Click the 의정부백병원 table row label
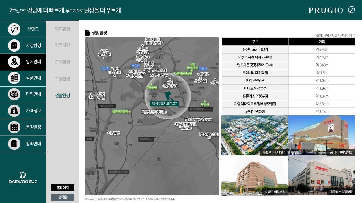Image resolution: width=362 pixels, height=203 pixels. (255, 81)
